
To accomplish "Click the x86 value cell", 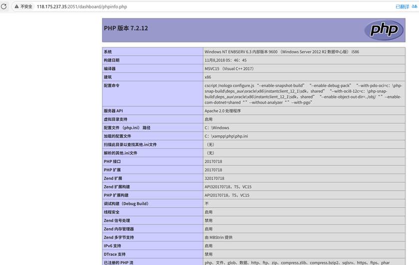I will point(208,77).
